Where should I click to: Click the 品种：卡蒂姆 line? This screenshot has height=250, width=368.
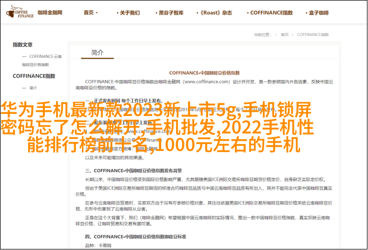pyautogui.click(x=98, y=246)
